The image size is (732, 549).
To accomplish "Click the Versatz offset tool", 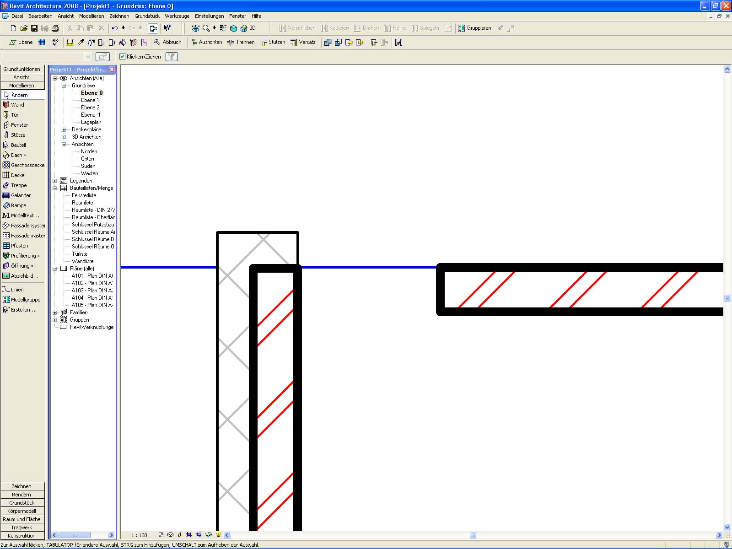I will 303,42.
